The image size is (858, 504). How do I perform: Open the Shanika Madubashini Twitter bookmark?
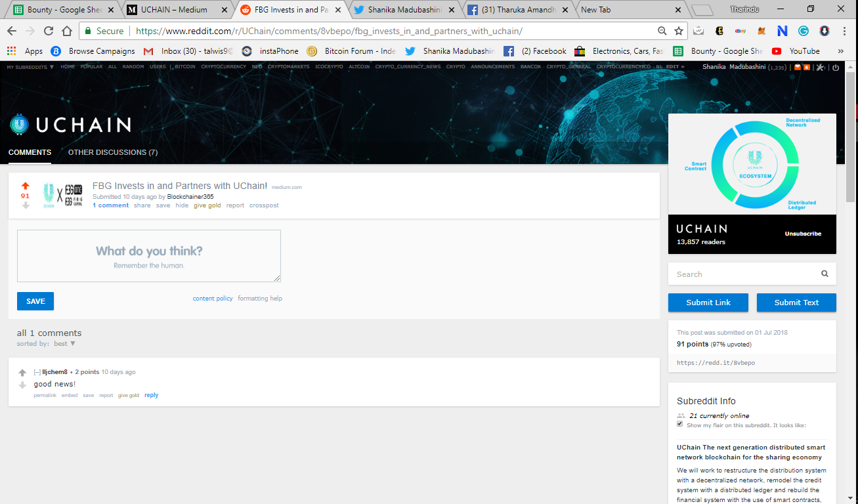pyautogui.click(x=450, y=51)
